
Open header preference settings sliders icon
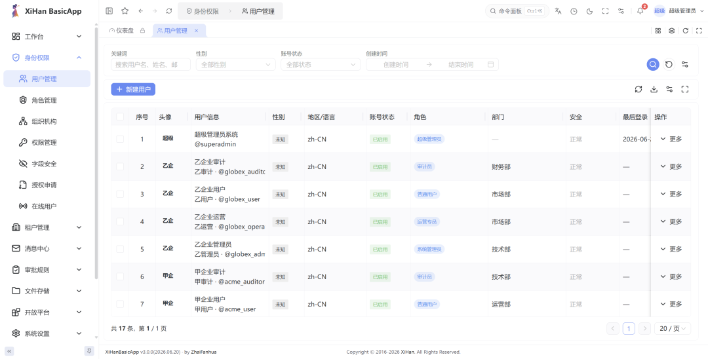tap(621, 11)
